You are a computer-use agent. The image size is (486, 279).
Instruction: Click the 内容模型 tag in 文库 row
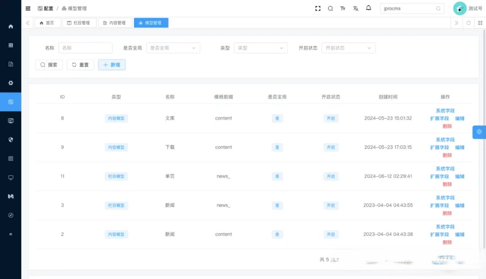pos(116,118)
